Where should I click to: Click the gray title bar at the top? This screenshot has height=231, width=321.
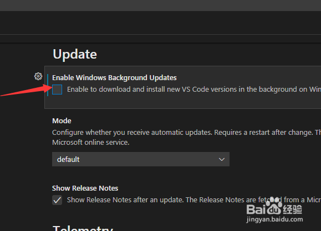pyautogui.click(x=161, y=6)
